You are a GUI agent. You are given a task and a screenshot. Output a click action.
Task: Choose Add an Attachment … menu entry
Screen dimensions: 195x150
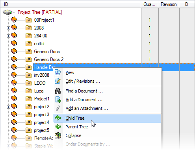pos(107,108)
